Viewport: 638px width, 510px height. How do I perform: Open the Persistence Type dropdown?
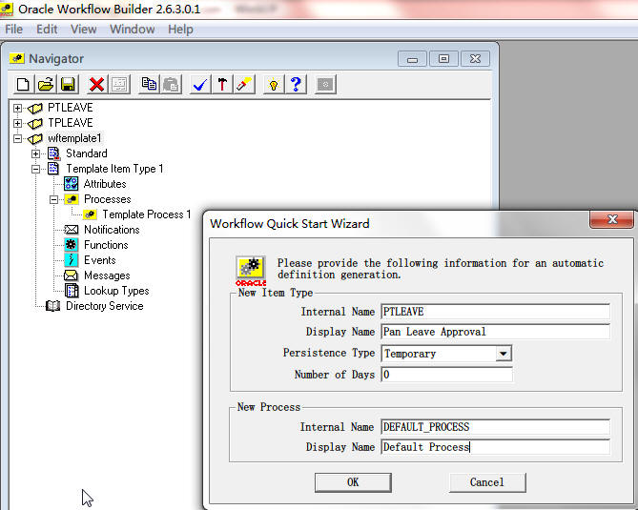coord(504,354)
